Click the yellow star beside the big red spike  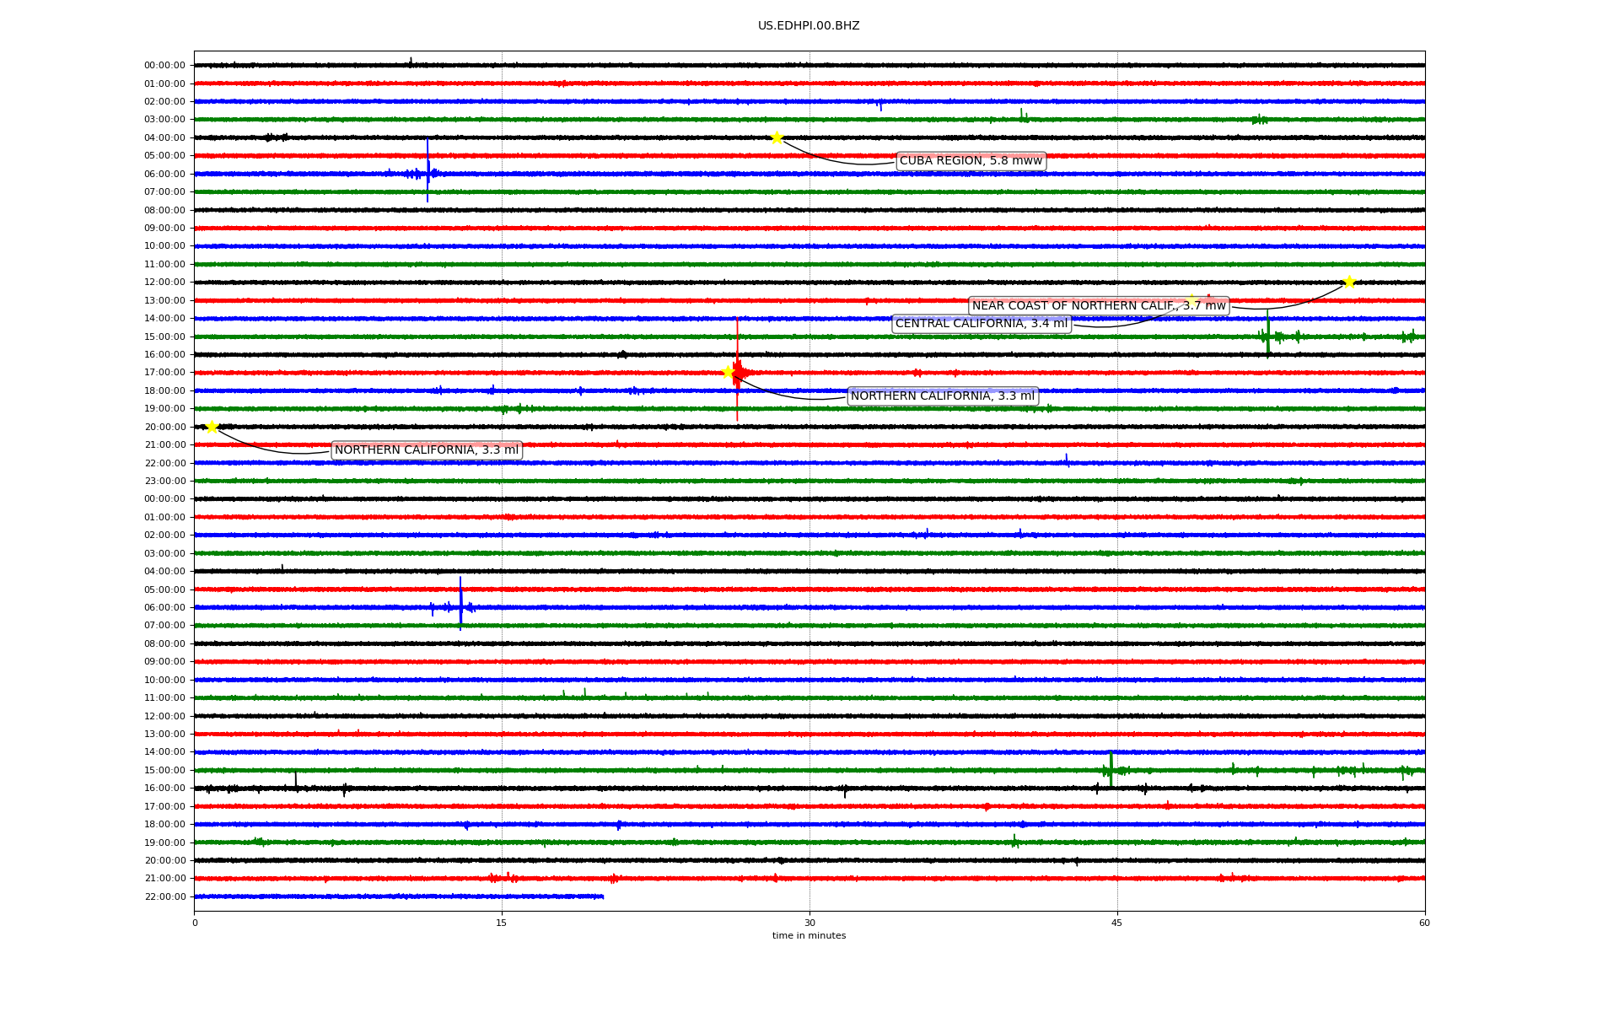pos(729,372)
